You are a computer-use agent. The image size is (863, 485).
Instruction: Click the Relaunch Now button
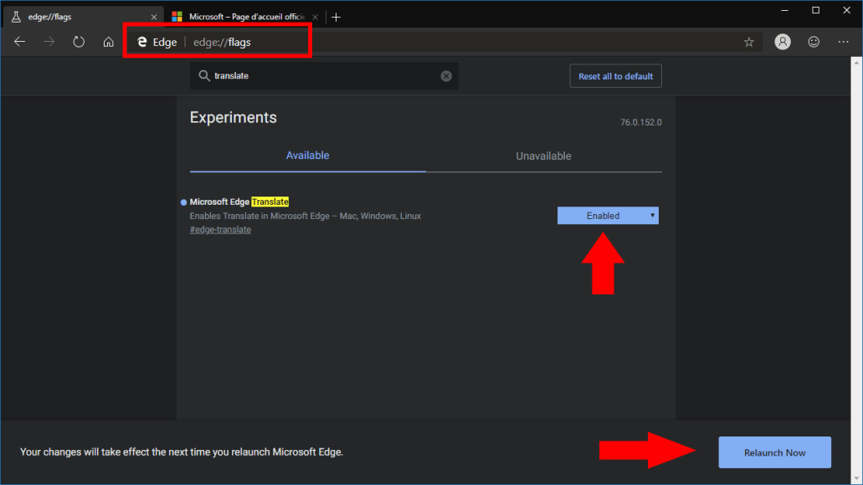pyautogui.click(x=774, y=452)
